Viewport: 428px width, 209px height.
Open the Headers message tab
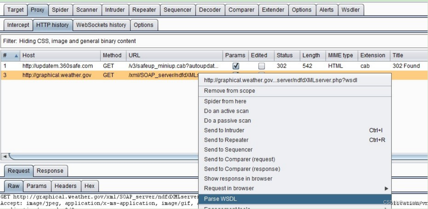point(65,186)
